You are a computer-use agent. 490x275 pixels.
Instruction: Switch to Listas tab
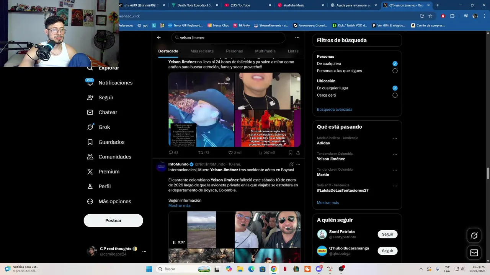(x=293, y=51)
